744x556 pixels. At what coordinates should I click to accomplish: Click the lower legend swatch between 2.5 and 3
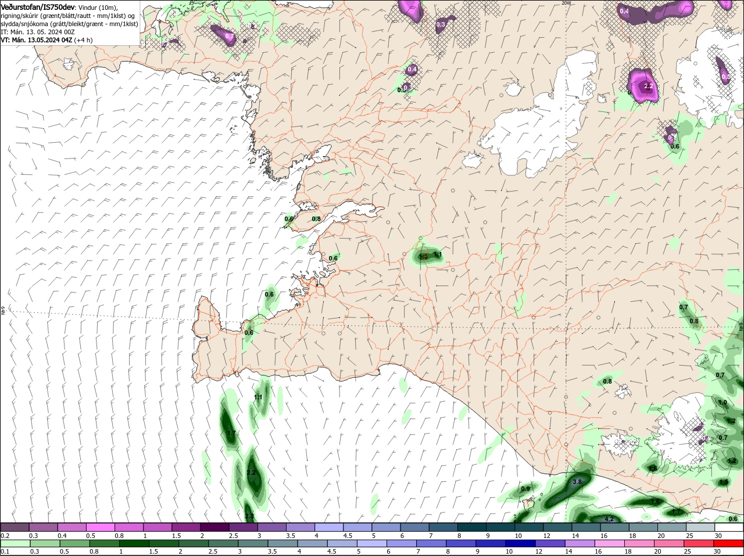[x=224, y=543]
